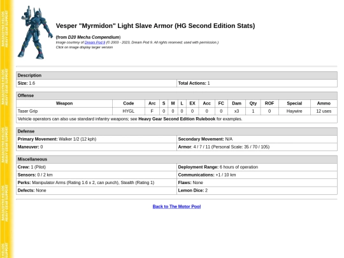Image resolution: width=344 pixels, height=258 pixels.
Task: Click the Dam column header
Action: [x=236, y=103]
